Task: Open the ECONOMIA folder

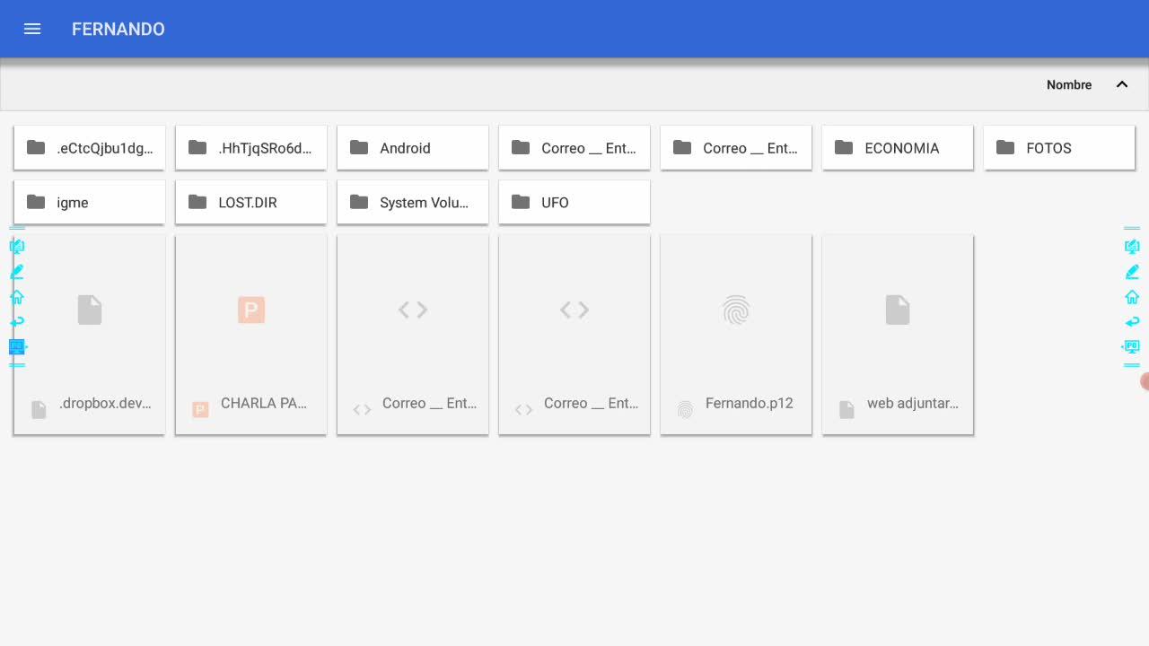Action: [x=898, y=148]
